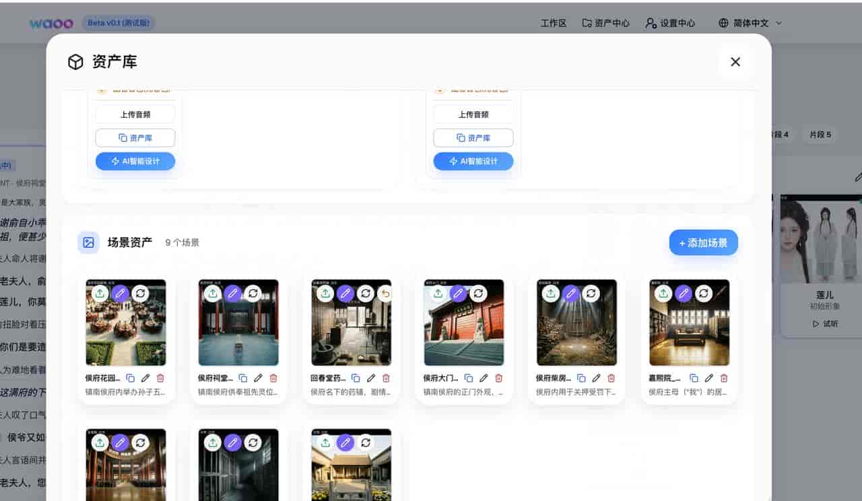Open the 资产中心 tab

point(606,23)
